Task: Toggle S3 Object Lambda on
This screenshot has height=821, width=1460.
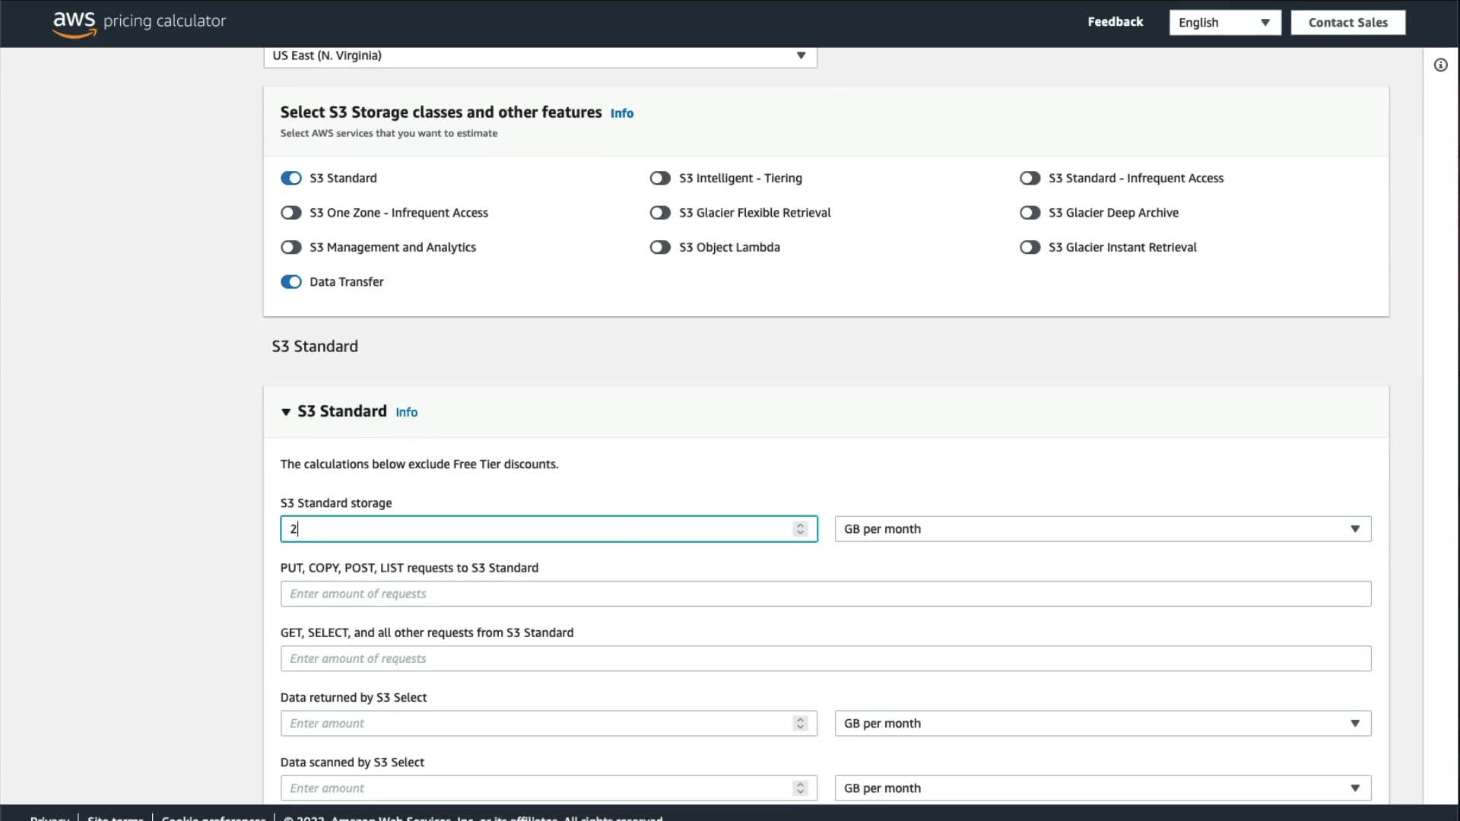Action: tap(660, 247)
